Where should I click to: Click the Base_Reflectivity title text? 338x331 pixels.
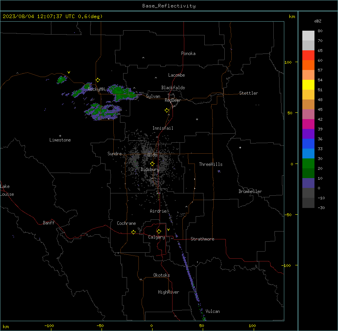pos(169,6)
